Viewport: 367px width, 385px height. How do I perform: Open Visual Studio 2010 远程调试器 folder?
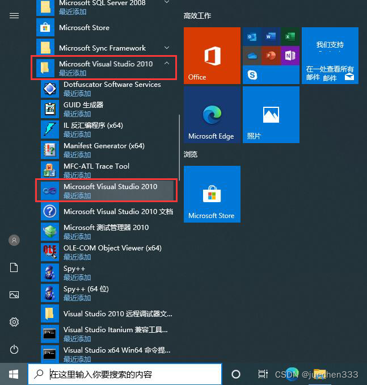[x=108, y=313]
